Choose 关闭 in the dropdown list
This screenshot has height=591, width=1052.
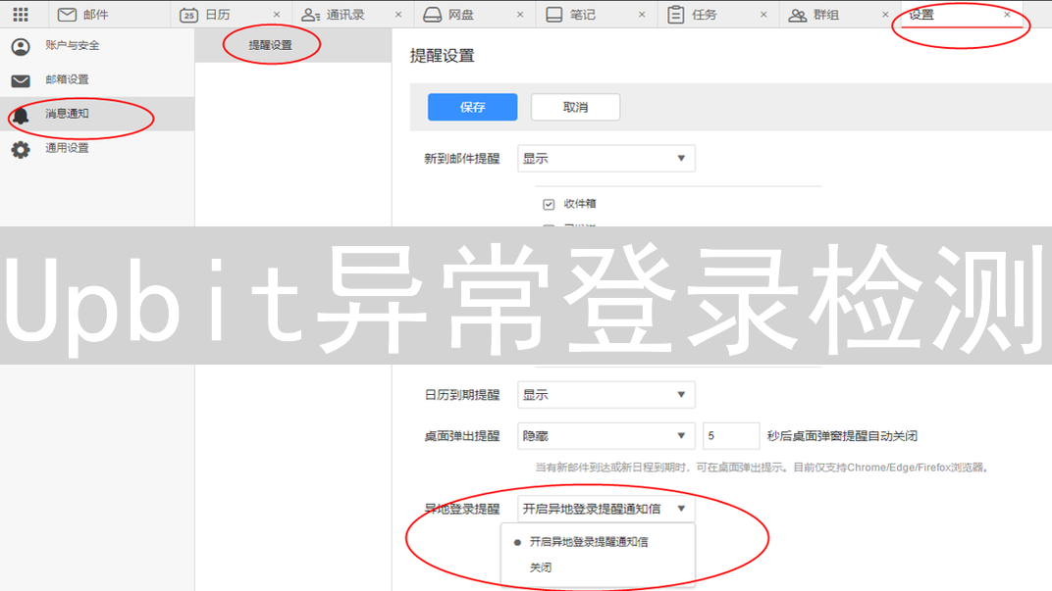pyautogui.click(x=598, y=568)
